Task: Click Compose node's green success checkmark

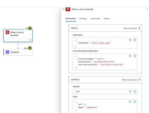Action: (x=30, y=48)
